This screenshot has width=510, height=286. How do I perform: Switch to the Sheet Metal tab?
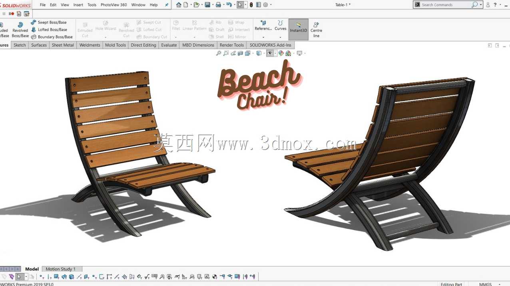pos(63,45)
